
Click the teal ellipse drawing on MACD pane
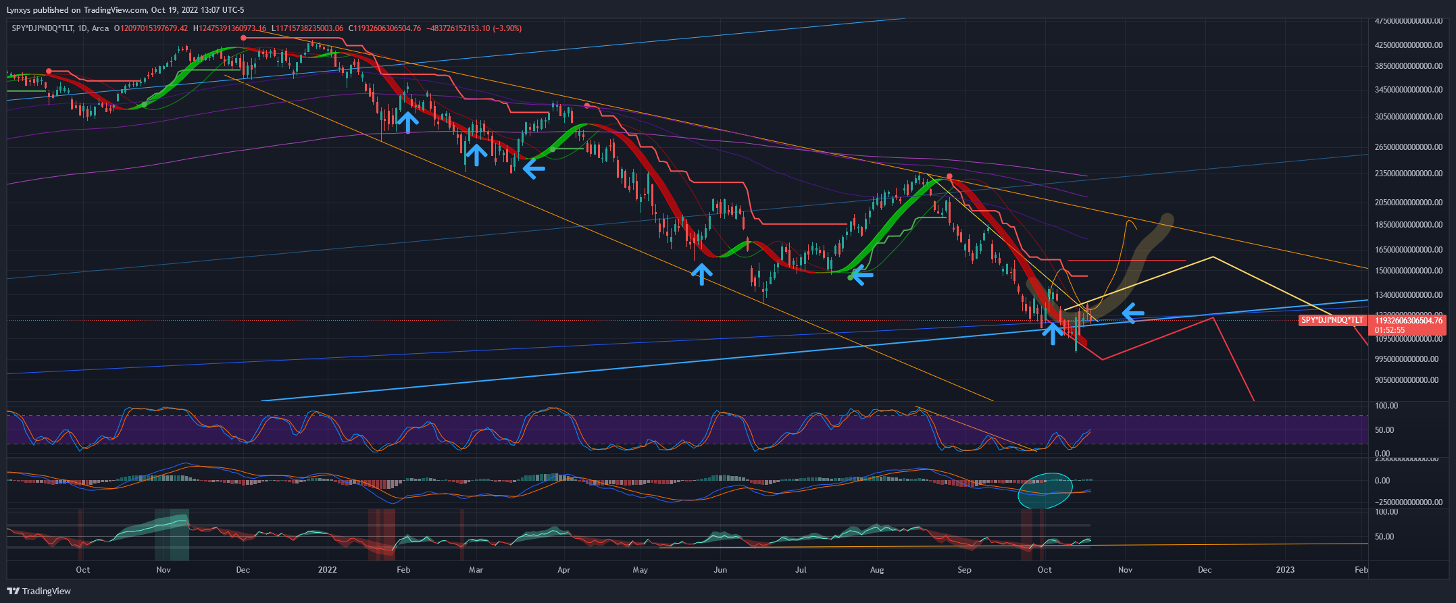point(1045,490)
